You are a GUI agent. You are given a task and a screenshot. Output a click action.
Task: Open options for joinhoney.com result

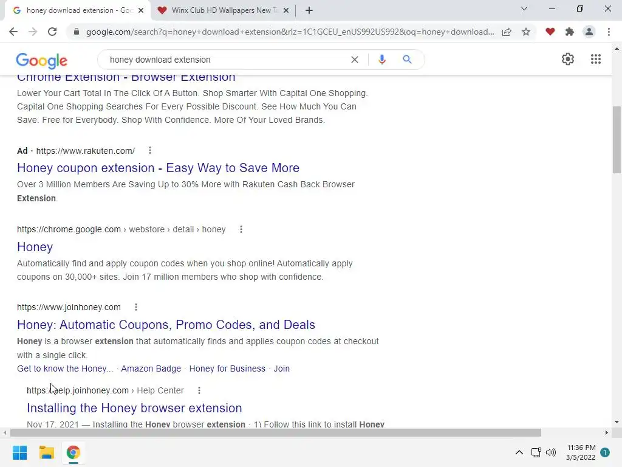coord(135,307)
